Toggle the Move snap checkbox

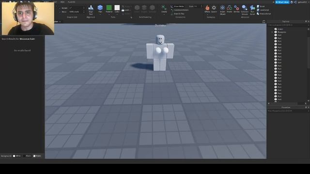tap(60, 12)
